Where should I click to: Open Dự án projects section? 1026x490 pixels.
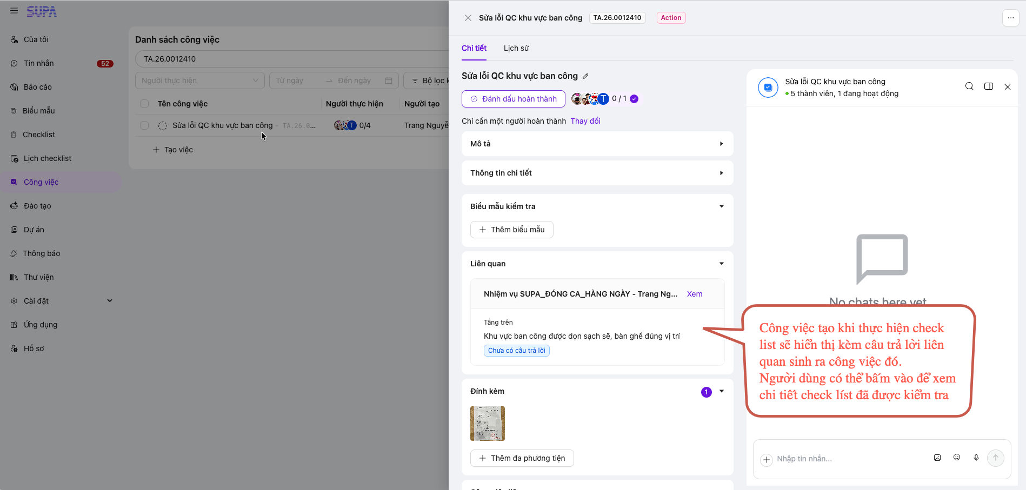point(34,230)
